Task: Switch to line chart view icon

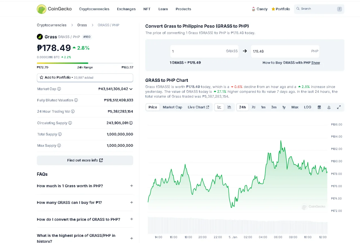Action: [219, 107]
